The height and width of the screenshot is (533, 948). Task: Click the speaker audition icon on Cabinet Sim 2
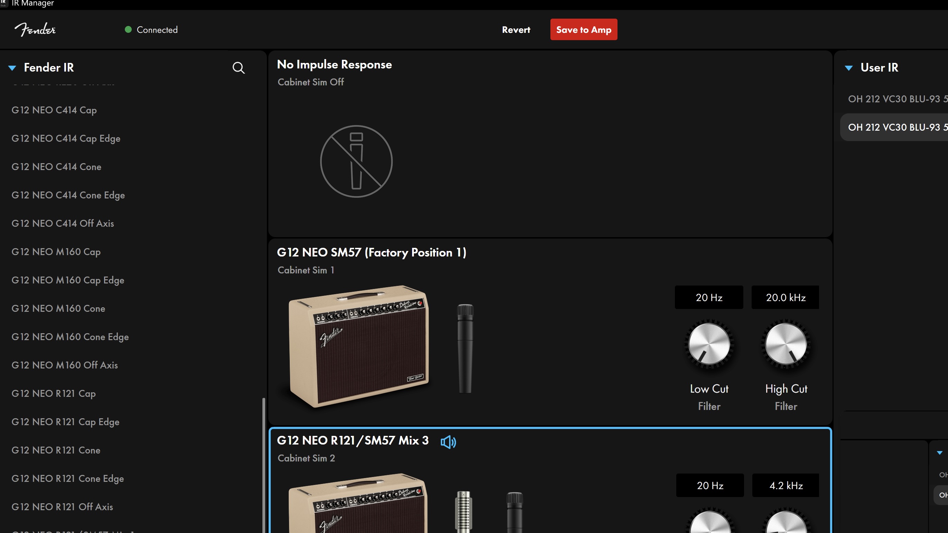pos(448,441)
